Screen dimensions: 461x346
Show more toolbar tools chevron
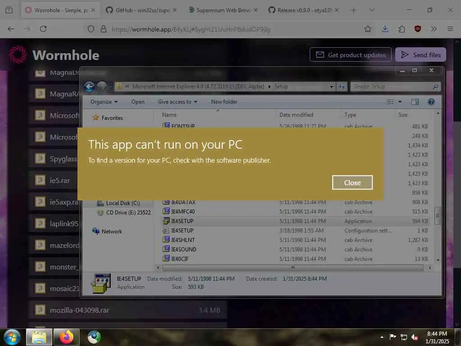click(x=434, y=29)
